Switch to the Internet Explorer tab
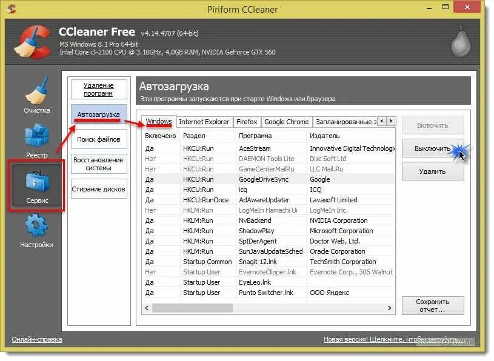The image size is (494, 361). pos(204,122)
